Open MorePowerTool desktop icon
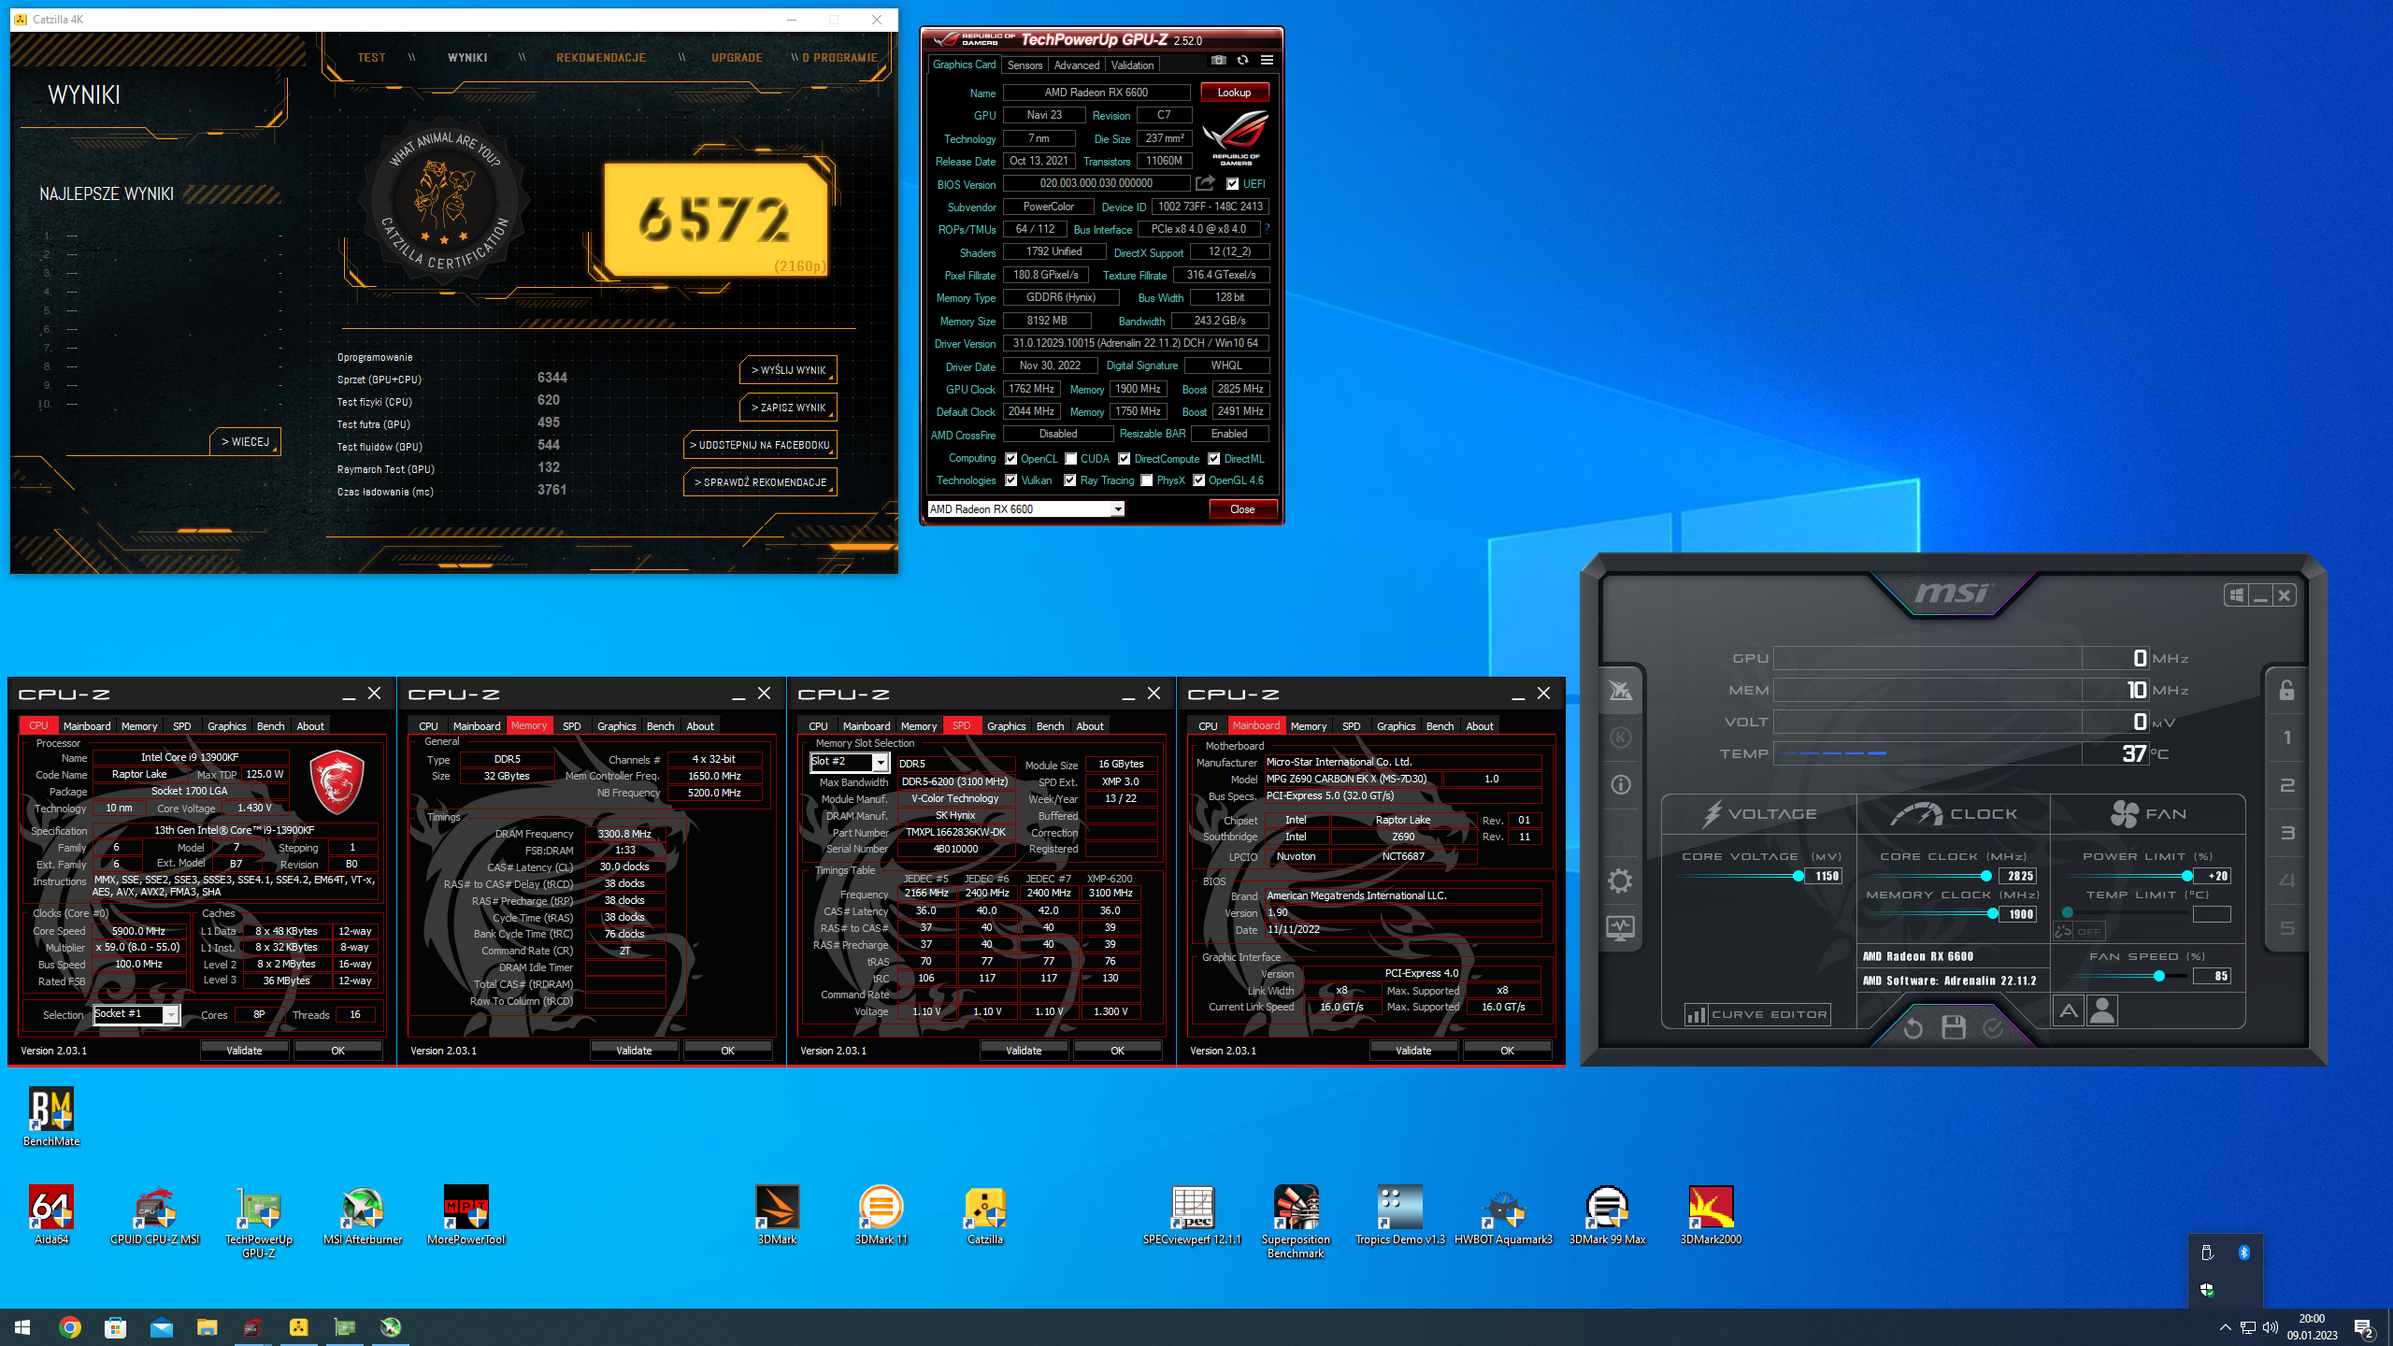The image size is (2393, 1346). coord(466,1215)
